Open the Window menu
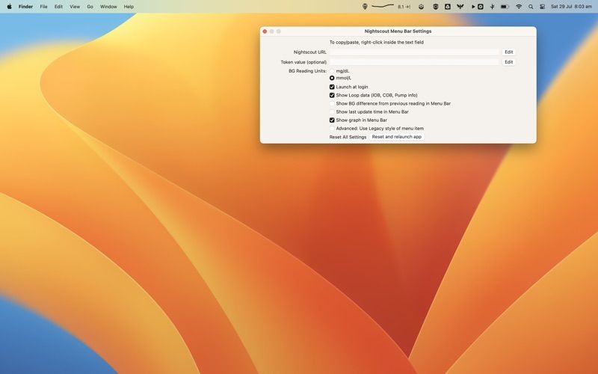Screen dimensions: 598x374 [108, 7]
